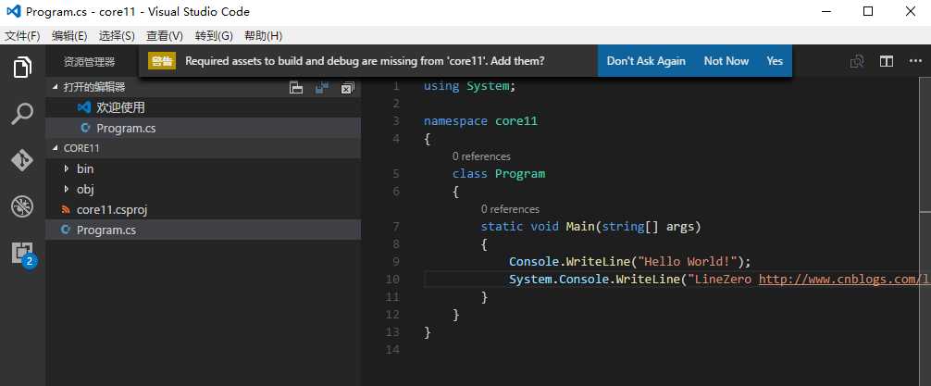Expand the obj folder

tap(66, 190)
